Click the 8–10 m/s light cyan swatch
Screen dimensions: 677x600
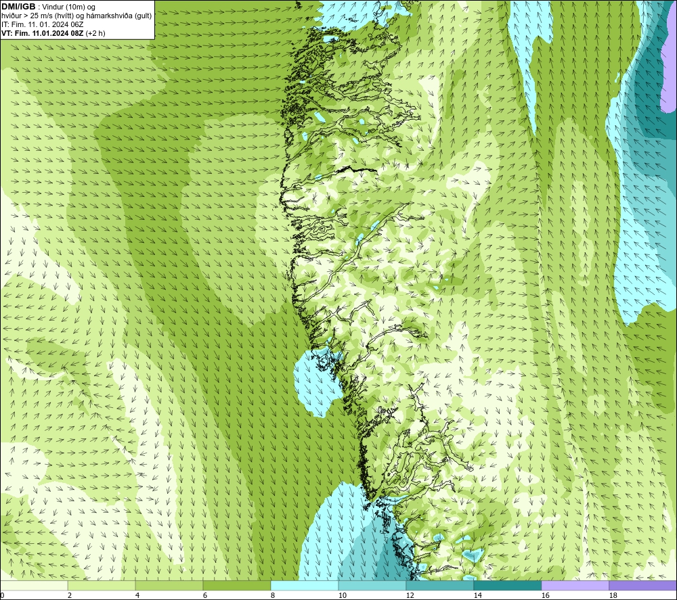(305, 585)
